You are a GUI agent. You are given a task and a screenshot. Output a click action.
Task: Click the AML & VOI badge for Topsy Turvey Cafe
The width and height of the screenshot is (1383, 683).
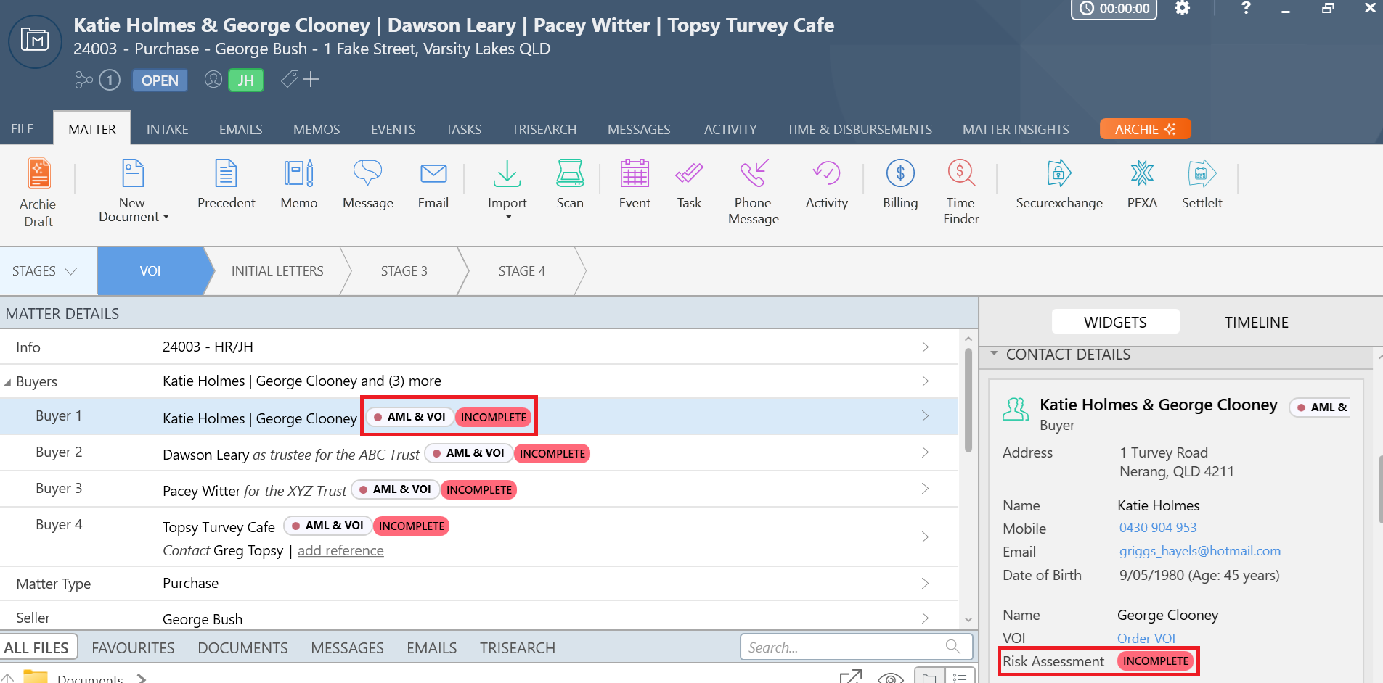click(327, 526)
